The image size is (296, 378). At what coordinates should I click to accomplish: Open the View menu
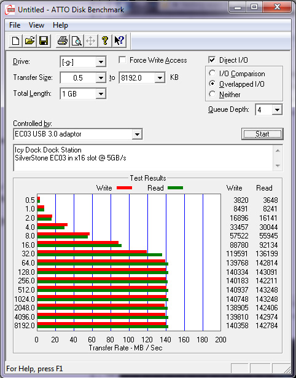[36, 25]
